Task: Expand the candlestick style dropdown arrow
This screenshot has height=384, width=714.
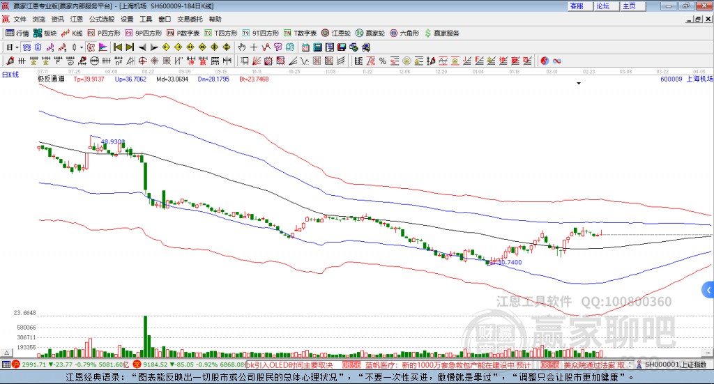Action: tap(82, 47)
